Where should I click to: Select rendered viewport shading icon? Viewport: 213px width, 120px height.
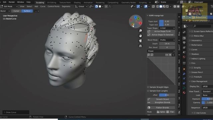(167, 7)
